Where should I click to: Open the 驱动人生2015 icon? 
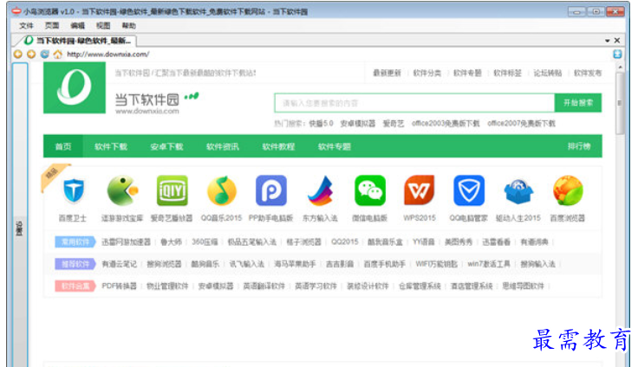pyautogui.click(x=518, y=190)
